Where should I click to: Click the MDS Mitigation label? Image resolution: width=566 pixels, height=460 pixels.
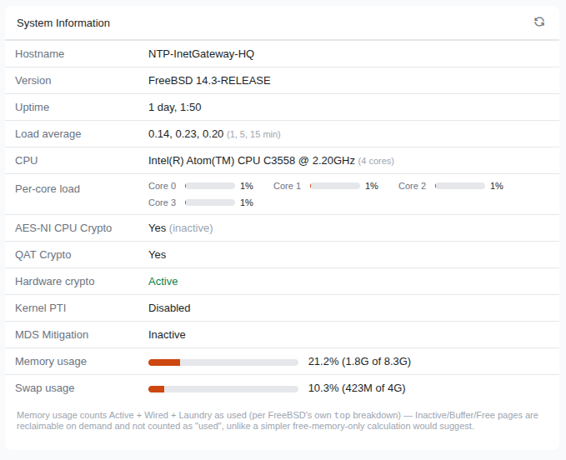point(52,335)
